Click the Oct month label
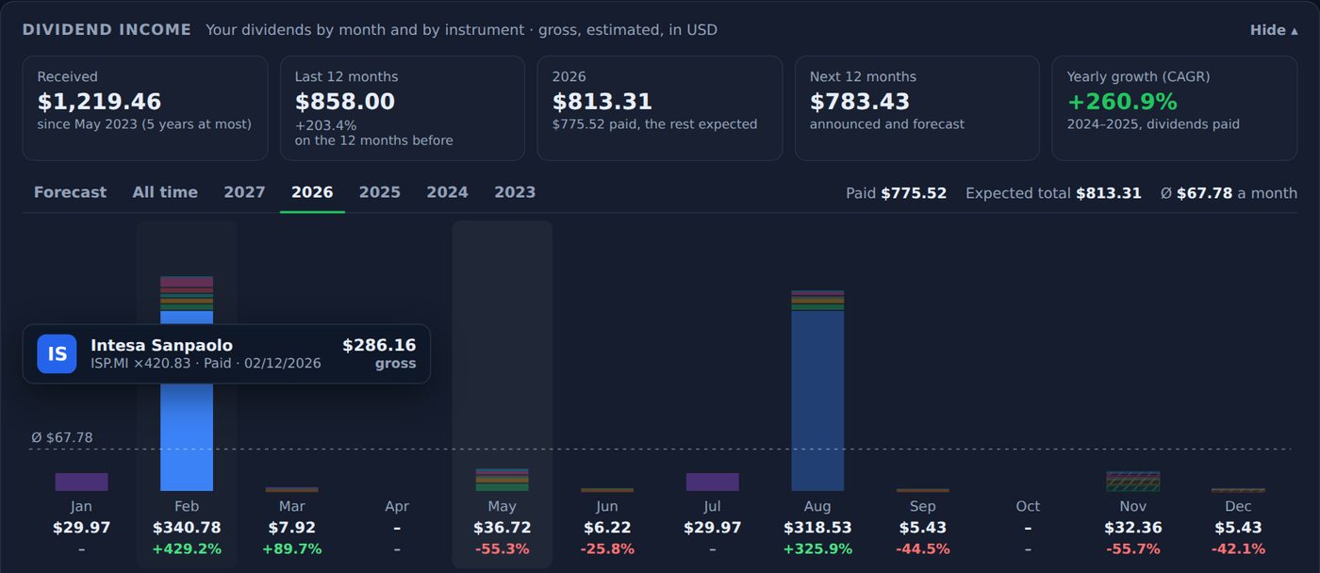Viewport: 1320px width, 573px height. tap(1028, 507)
